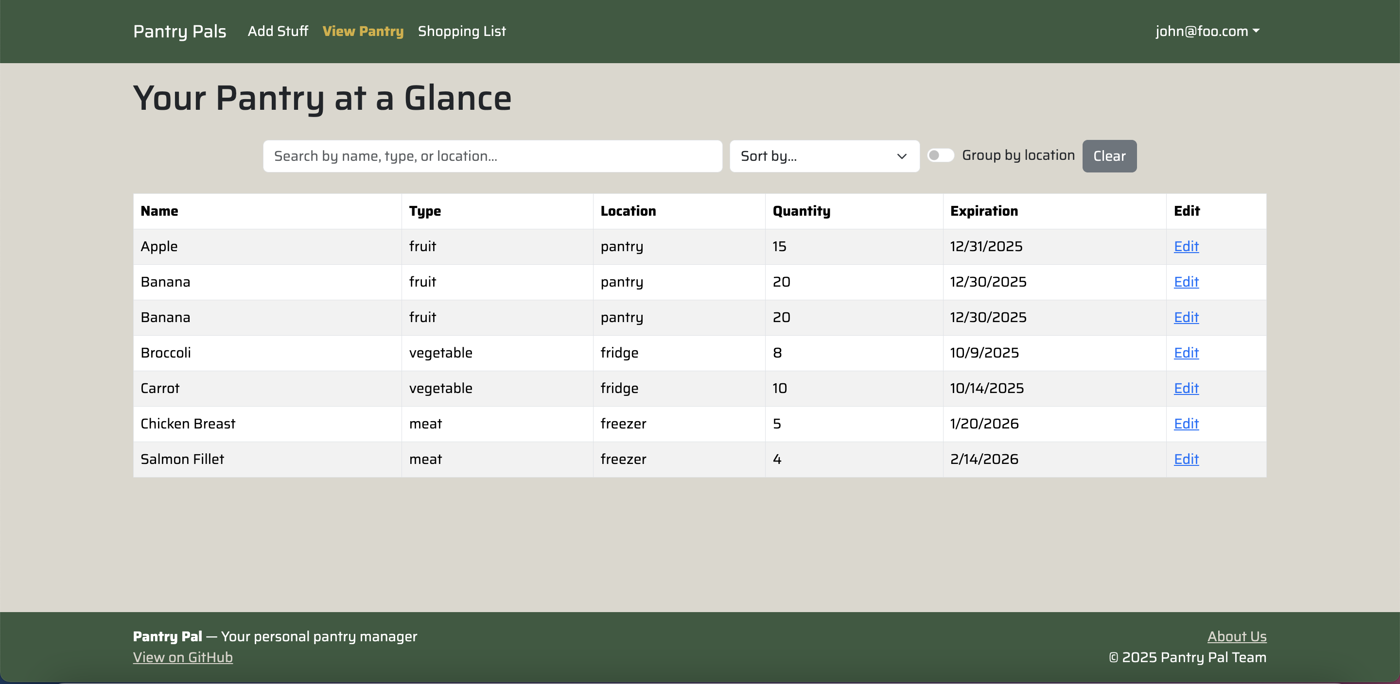Open the View on GitHub link
The image size is (1400, 684).
(183, 657)
